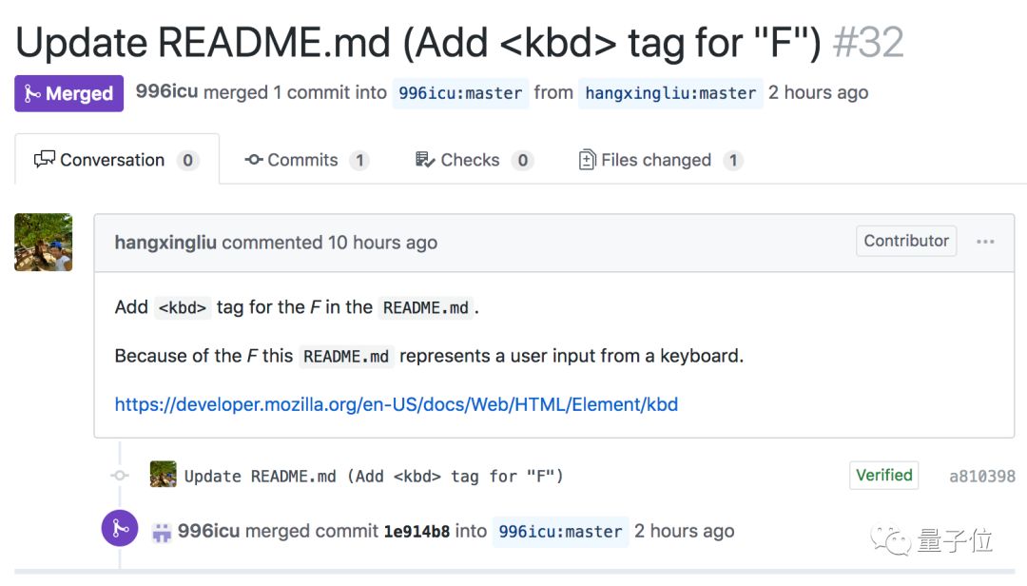The width and height of the screenshot is (1027, 586).
Task: Click the Contributor label badge
Action: pyautogui.click(x=905, y=241)
